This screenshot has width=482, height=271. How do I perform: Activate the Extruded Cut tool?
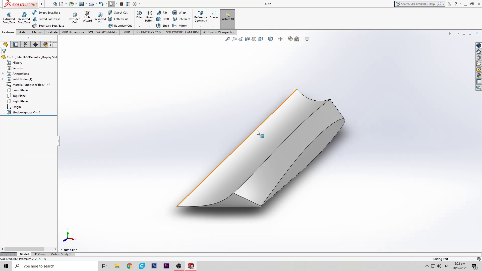75,18
